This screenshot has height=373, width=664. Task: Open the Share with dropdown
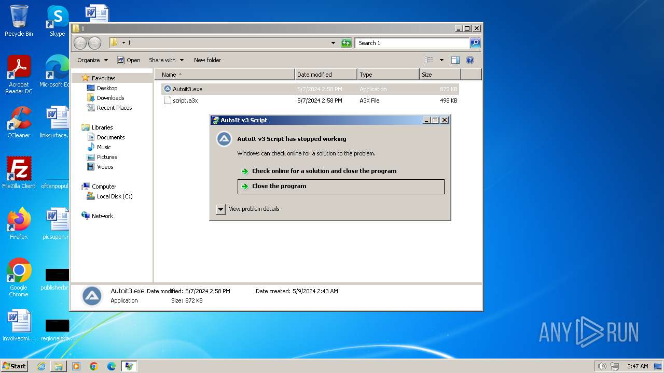[166, 60]
